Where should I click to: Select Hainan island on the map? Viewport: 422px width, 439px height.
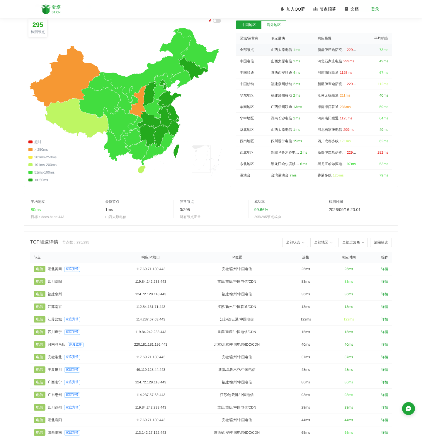[x=142, y=169]
